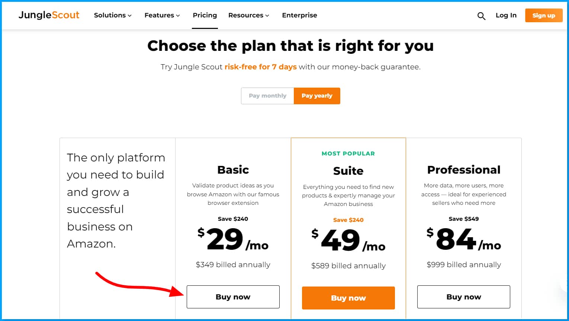The height and width of the screenshot is (321, 569).
Task: Click the risk-free for 7 days text
Action: coord(260,67)
